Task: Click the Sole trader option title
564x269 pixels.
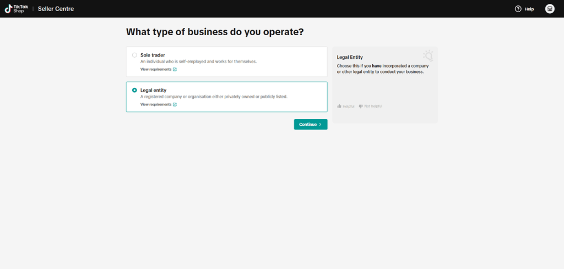Action: click(x=153, y=55)
